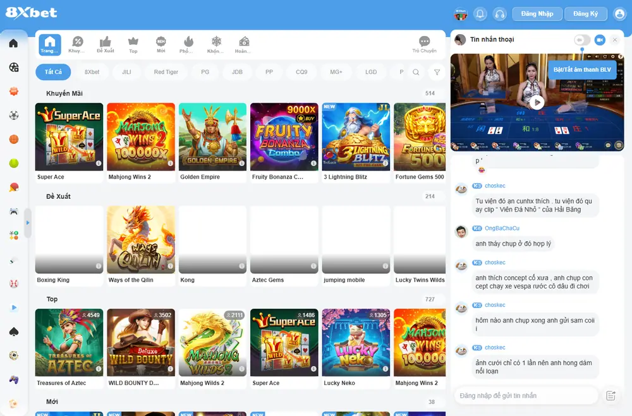This screenshot has height=416, width=632.
Task: Click the info icon on Super Ace promo card
Action: point(99,163)
